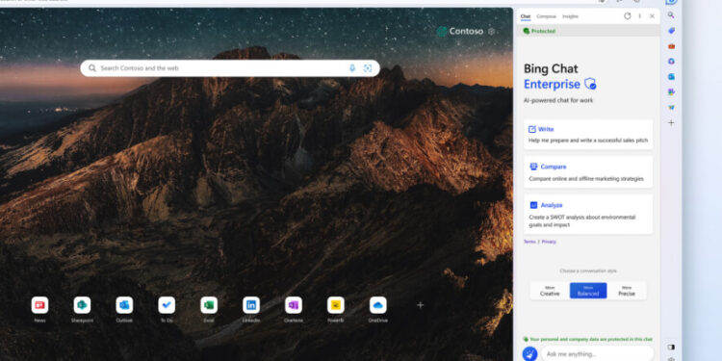
Task: Click the Search Contoso and the web box
Action: click(x=230, y=68)
